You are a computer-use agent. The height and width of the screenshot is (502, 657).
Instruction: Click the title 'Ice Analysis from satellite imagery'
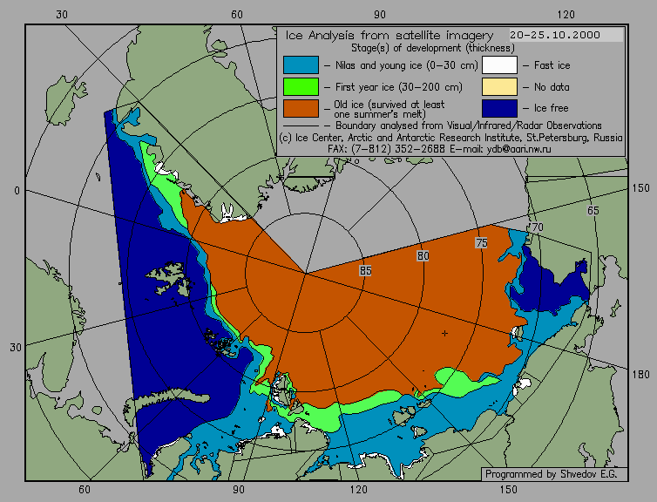(x=389, y=35)
